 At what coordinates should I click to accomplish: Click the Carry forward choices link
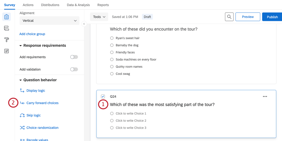click(x=42, y=103)
